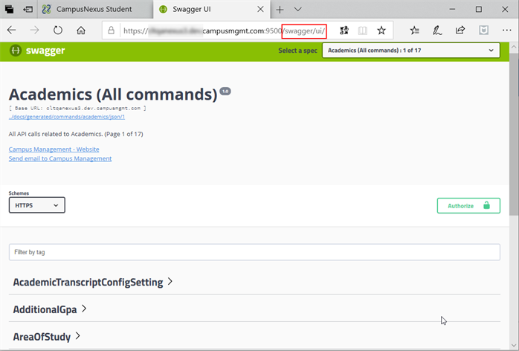Image resolution: width=519 pixels, height=351 pixels.
Task: Click the scrollbar up arrow
Action: pos(514,47)
